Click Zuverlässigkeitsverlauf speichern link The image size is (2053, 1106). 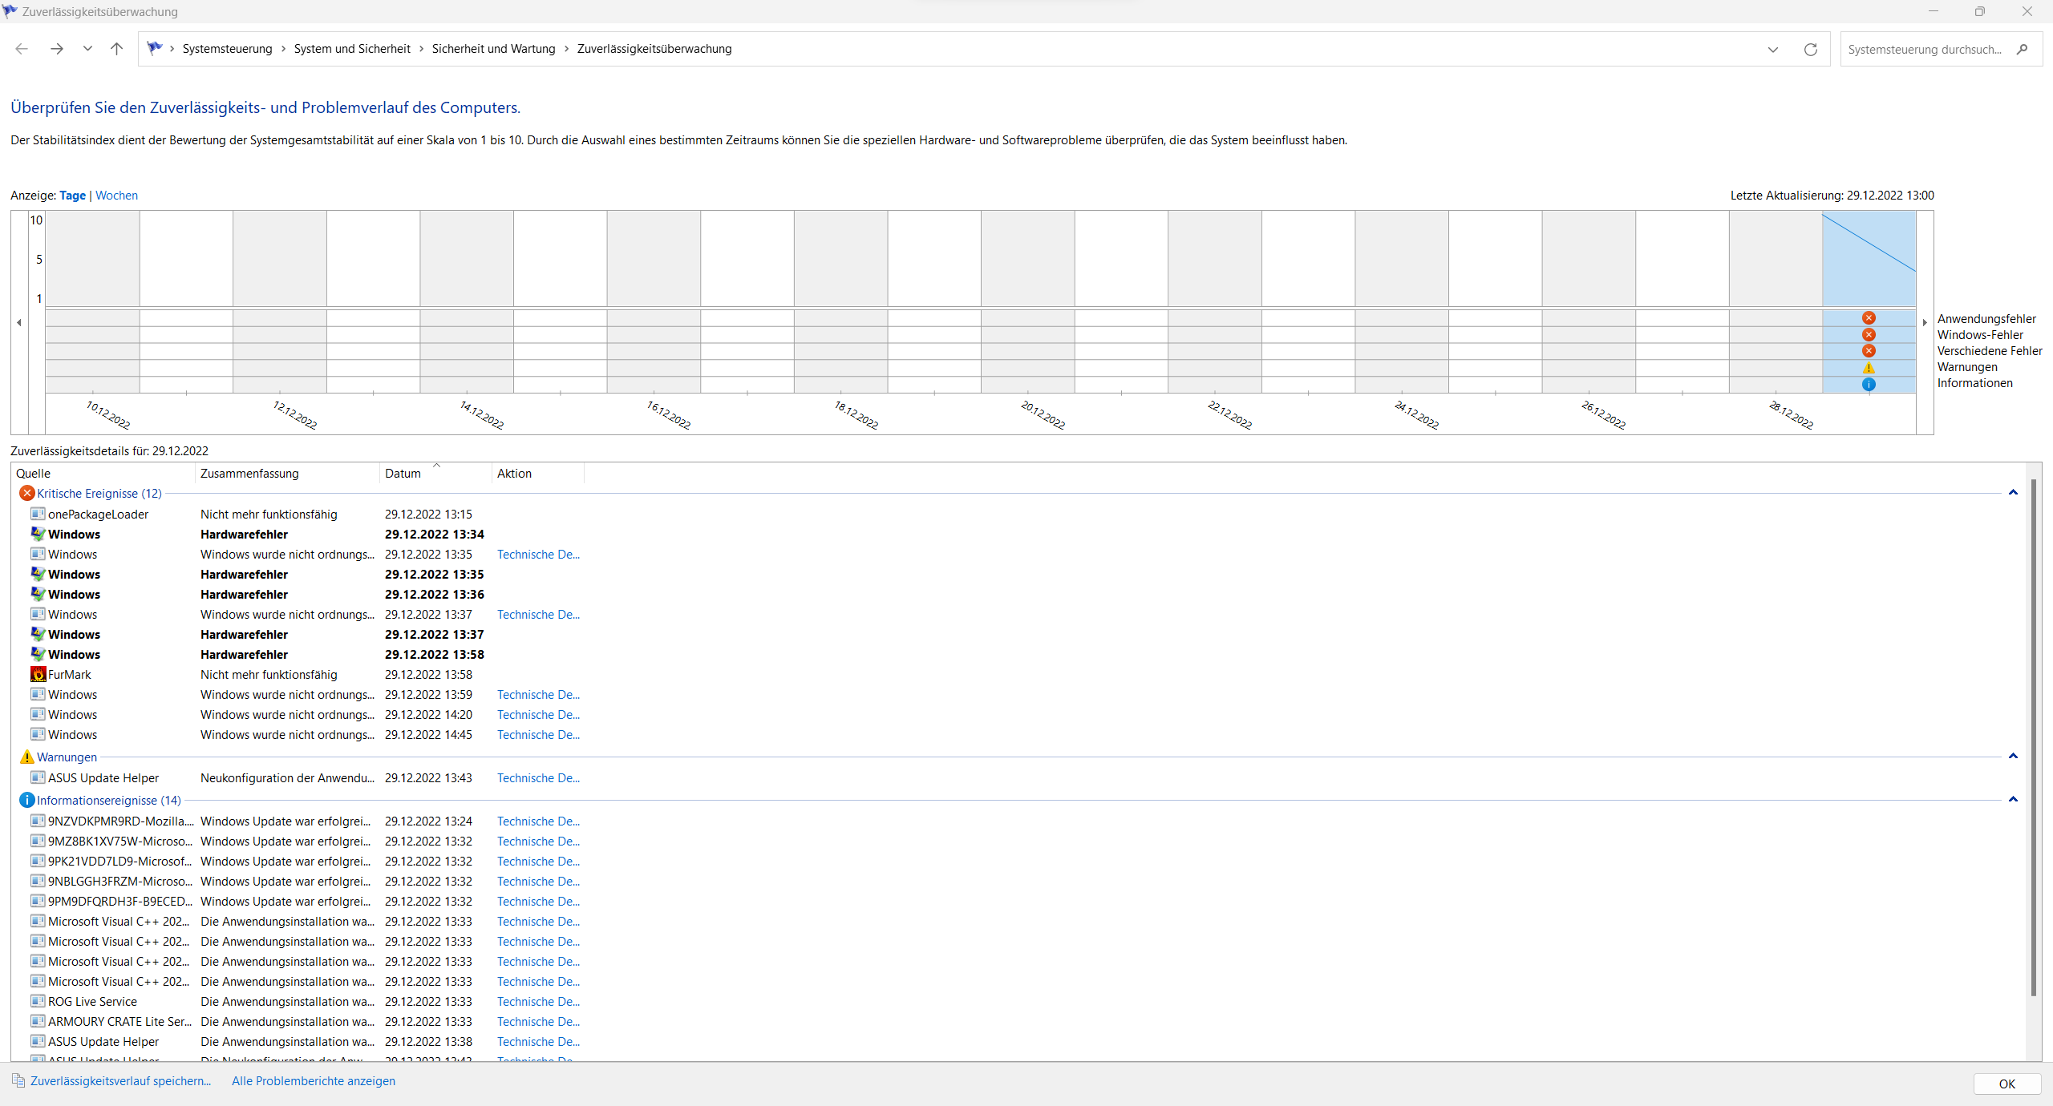[x=120, y=1081]
